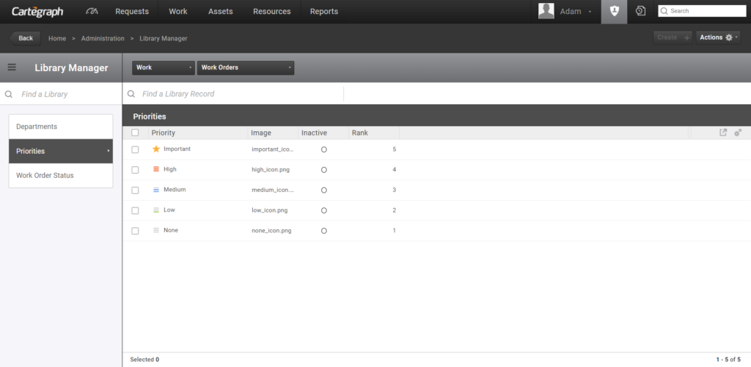The width and height of the screenshot is (751, 367).
Task: Open column settings gears icon in table header
Action: pos(738,133)
